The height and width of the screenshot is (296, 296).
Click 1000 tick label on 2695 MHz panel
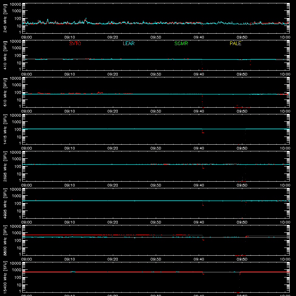tap(17, 159)
